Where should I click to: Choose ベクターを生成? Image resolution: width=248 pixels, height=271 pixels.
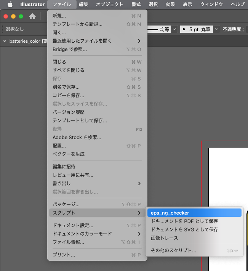[x=97, y=154]
